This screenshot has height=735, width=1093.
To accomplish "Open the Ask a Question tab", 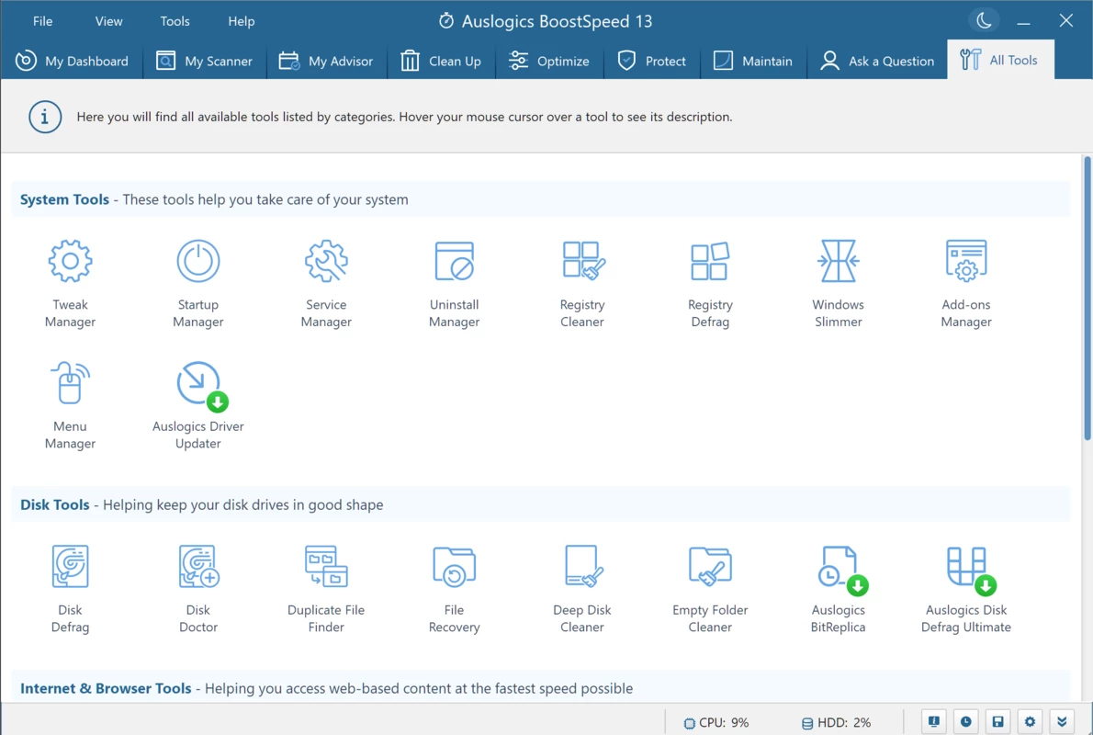I will pyautogui.click(x=877, y=61).
